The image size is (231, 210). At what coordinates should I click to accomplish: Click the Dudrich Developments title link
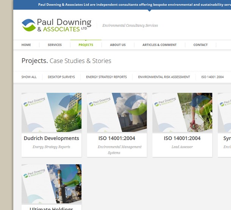(52, 138)
